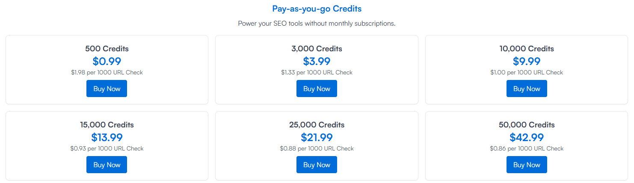Click the 500 Credits card title
The image size is (634, 183).
pos(107,49)
